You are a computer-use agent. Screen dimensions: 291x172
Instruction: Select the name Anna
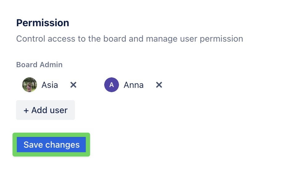[x=133, y=85]
